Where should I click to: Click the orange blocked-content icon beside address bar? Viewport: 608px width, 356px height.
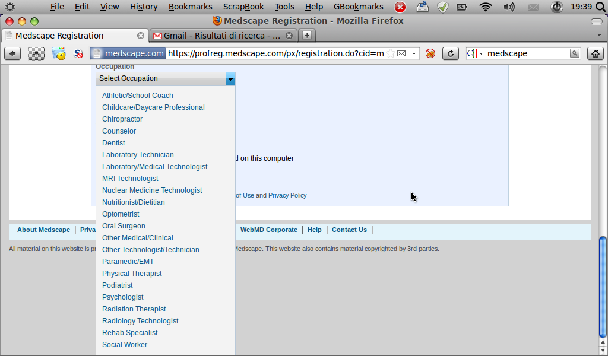pyautogui.click(x=430, y=53)
